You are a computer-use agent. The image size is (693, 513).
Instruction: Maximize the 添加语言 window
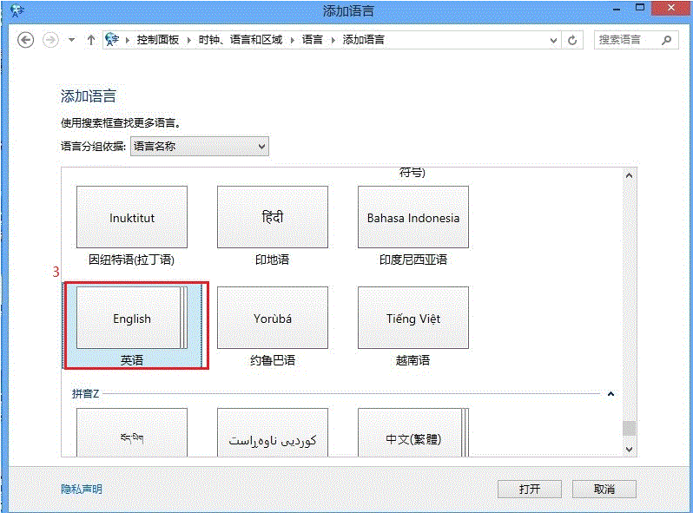click(x=639, y=8)
